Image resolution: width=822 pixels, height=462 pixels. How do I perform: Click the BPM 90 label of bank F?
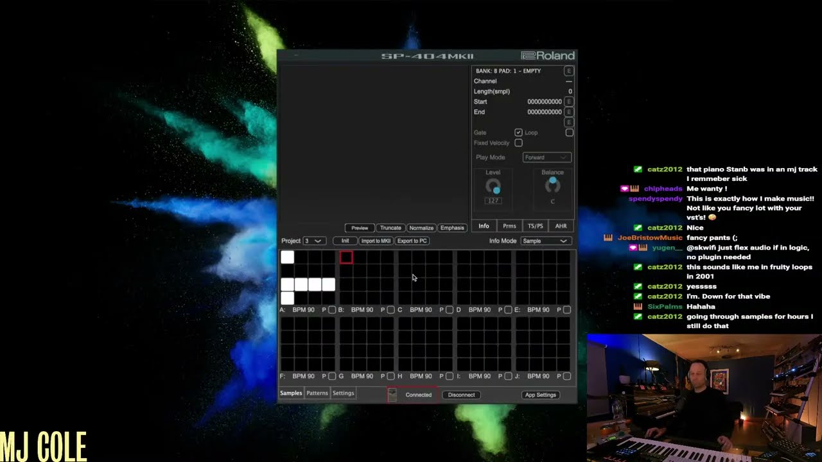click(303, 376)
